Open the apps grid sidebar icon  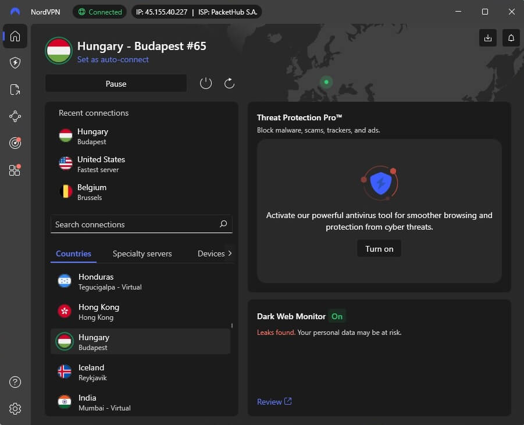(x=15, y=170)
